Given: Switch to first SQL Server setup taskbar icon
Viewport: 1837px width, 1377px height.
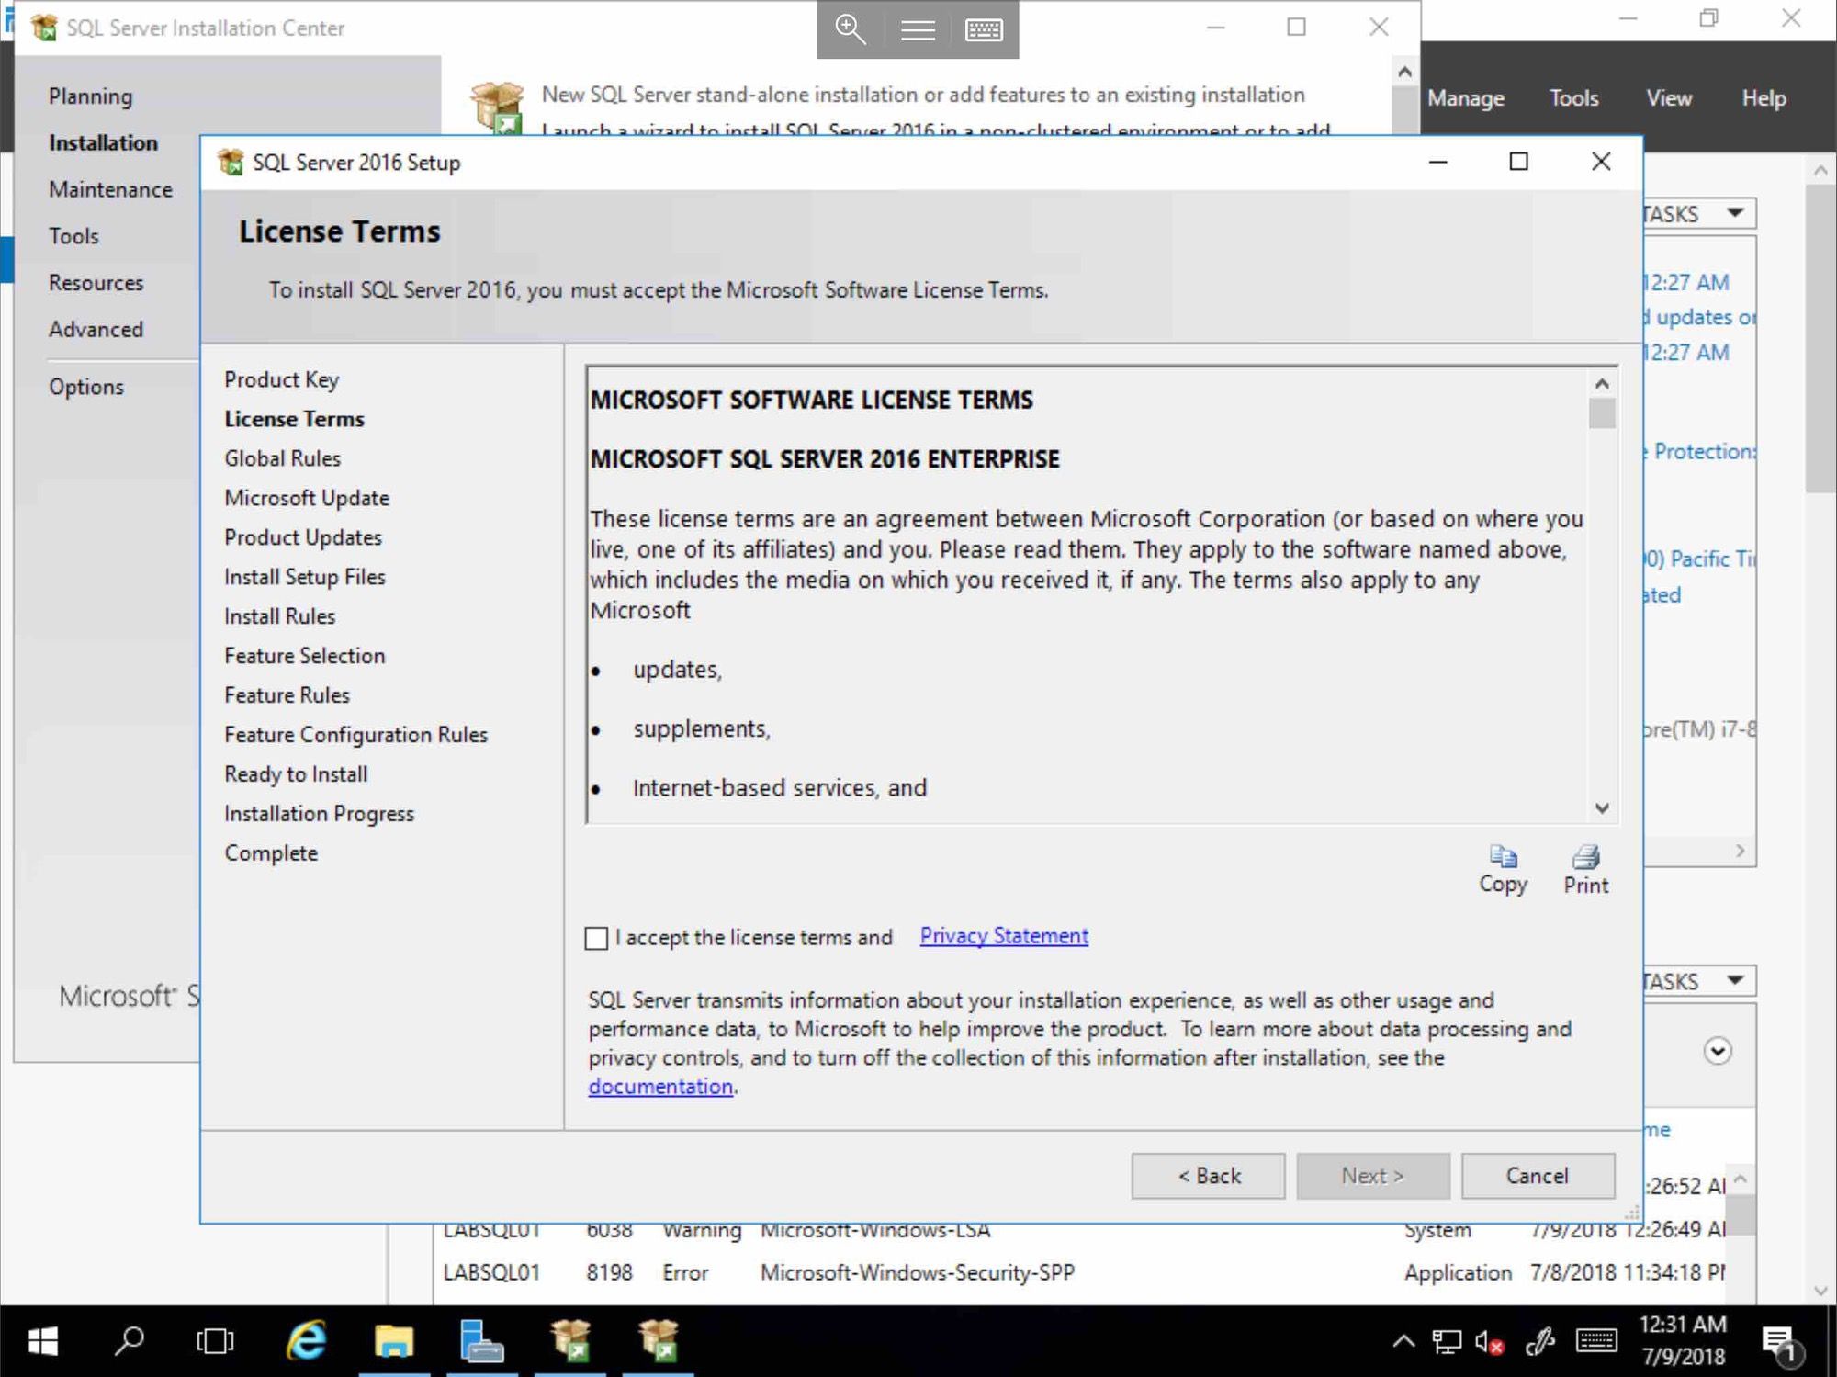Looking at the screenshot, I should tap(569, 1342).
